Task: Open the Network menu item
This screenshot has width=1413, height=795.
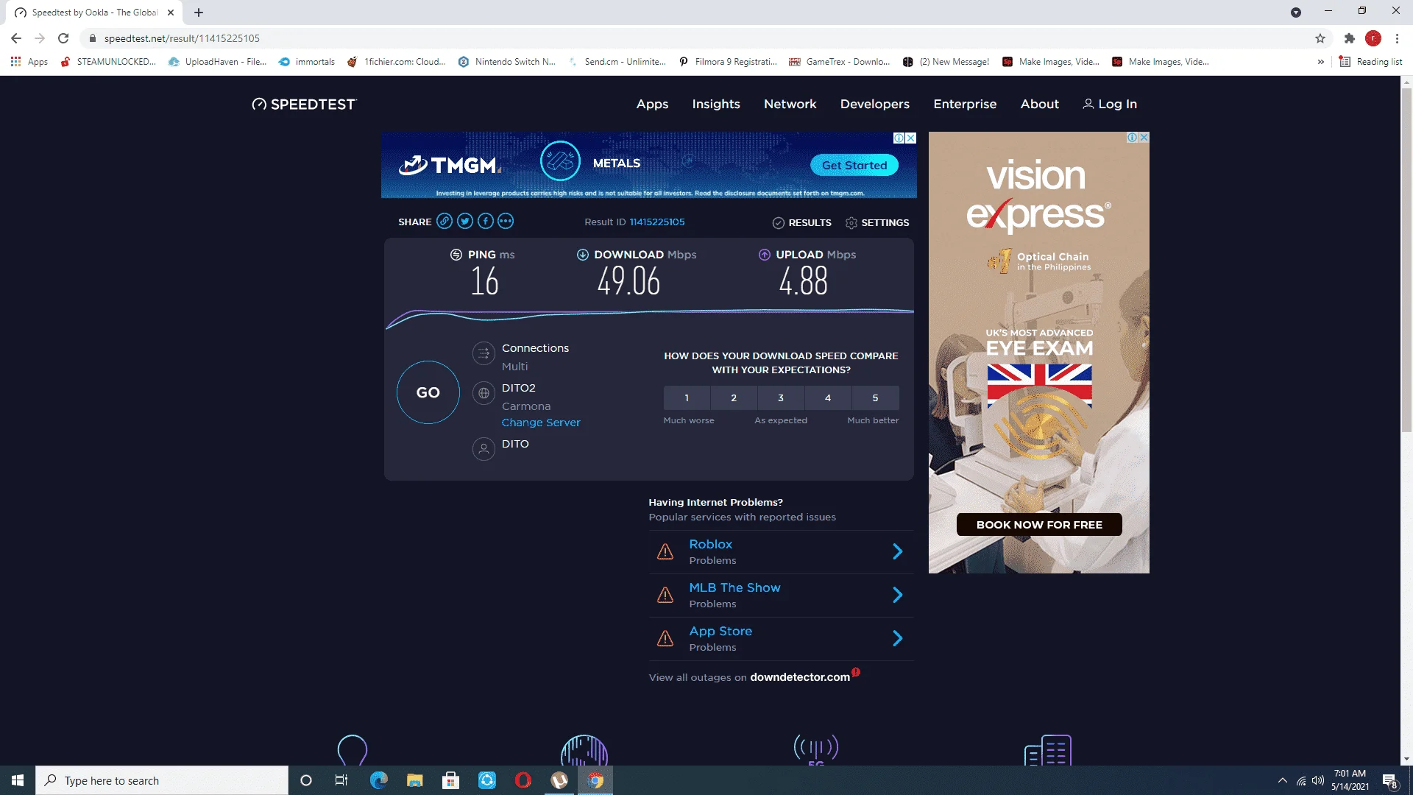Action: pyautogui.click(x=790, y=104)
